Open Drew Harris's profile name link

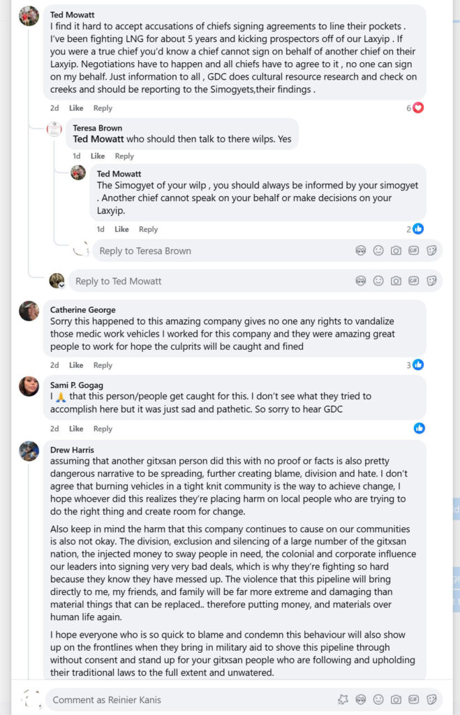[x=72, y=450]
